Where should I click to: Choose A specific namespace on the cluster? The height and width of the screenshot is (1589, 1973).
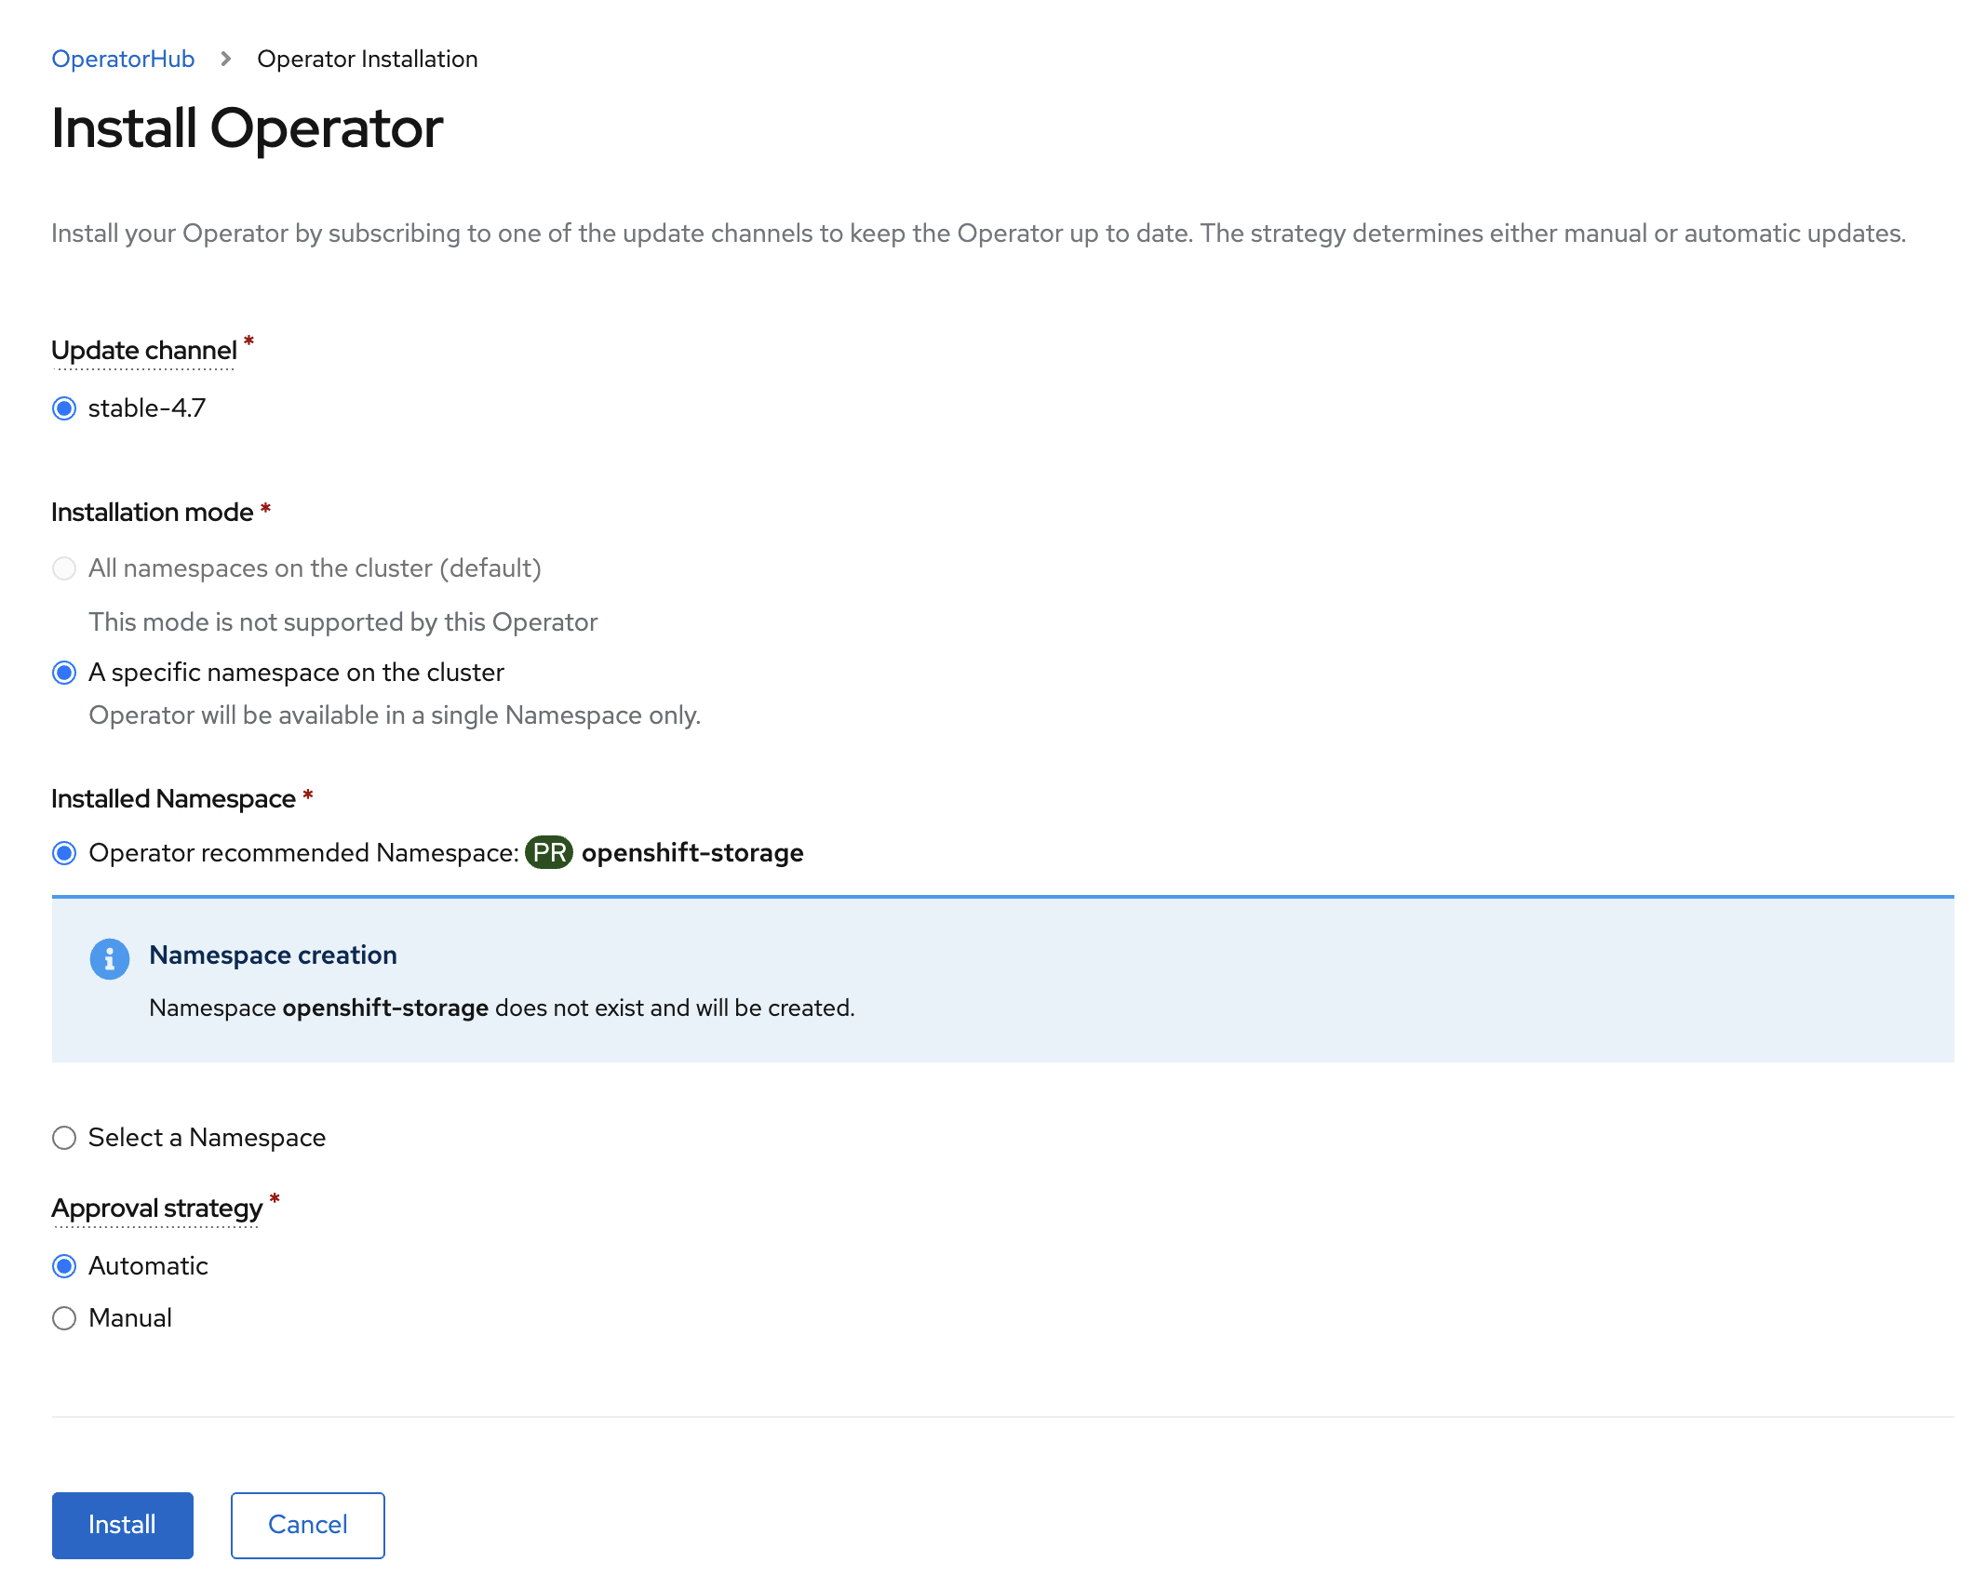click(64, 673)
